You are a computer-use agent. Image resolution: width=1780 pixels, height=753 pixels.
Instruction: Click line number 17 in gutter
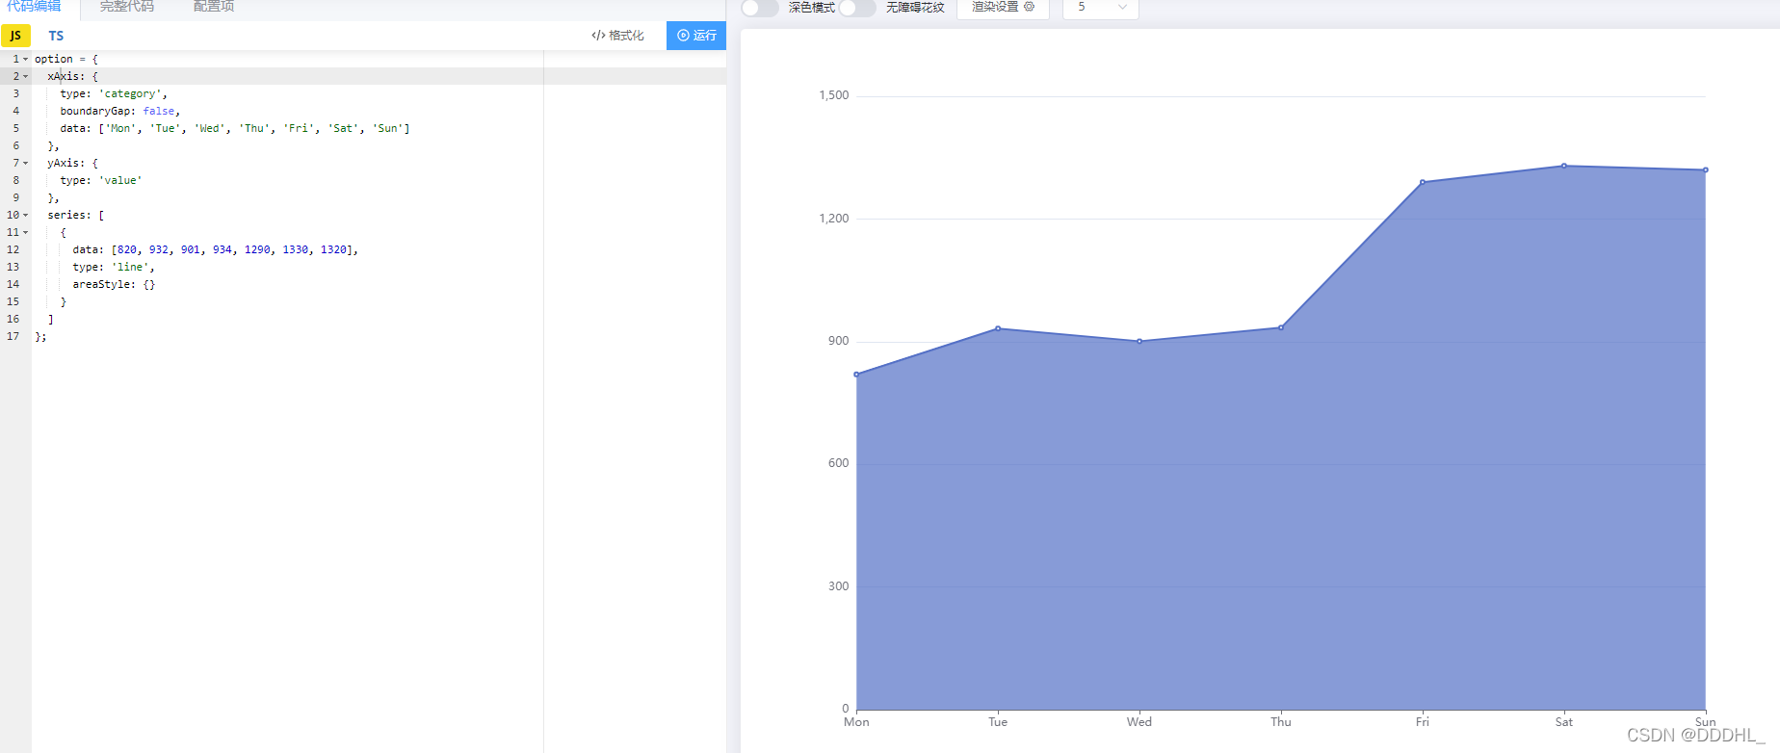pyautogui.click(x=13, y=336)
